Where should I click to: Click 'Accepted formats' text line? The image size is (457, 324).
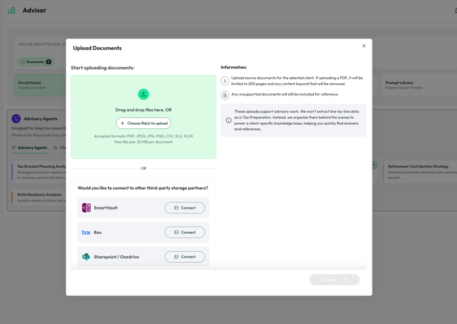pyautogui.click(x=143, y=136)
